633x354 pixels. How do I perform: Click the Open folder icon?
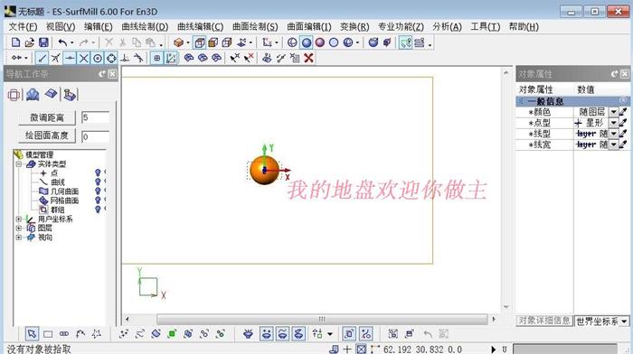[x=30, y=42]
